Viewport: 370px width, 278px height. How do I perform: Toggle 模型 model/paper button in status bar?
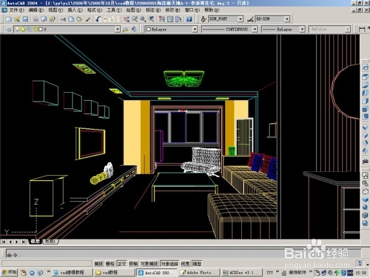pos(197,264)
